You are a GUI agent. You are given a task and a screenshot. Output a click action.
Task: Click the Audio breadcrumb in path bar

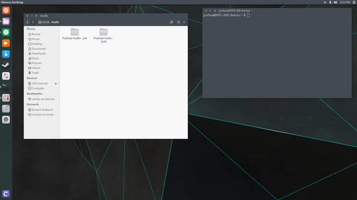click(55, 22)
